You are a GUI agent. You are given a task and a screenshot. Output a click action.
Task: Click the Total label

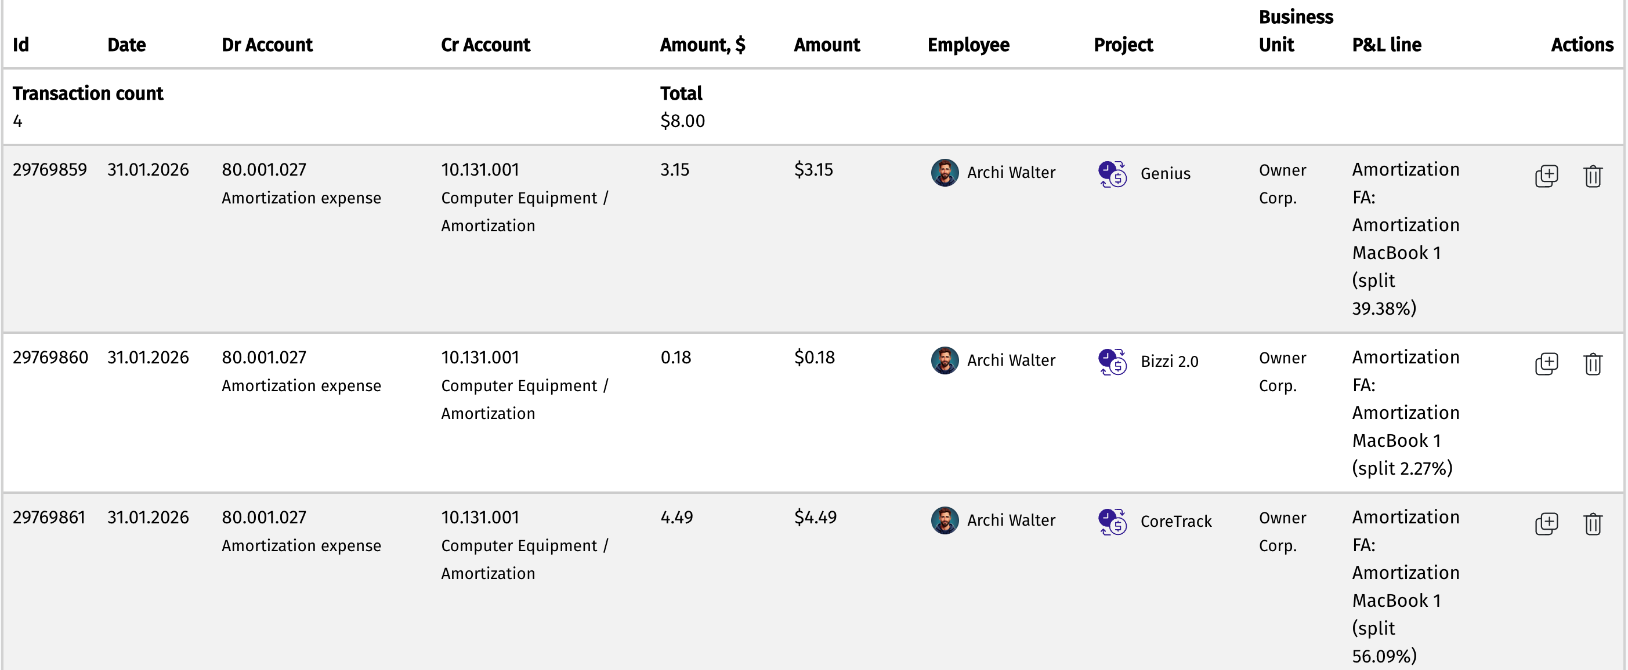[x=681, y=93]
